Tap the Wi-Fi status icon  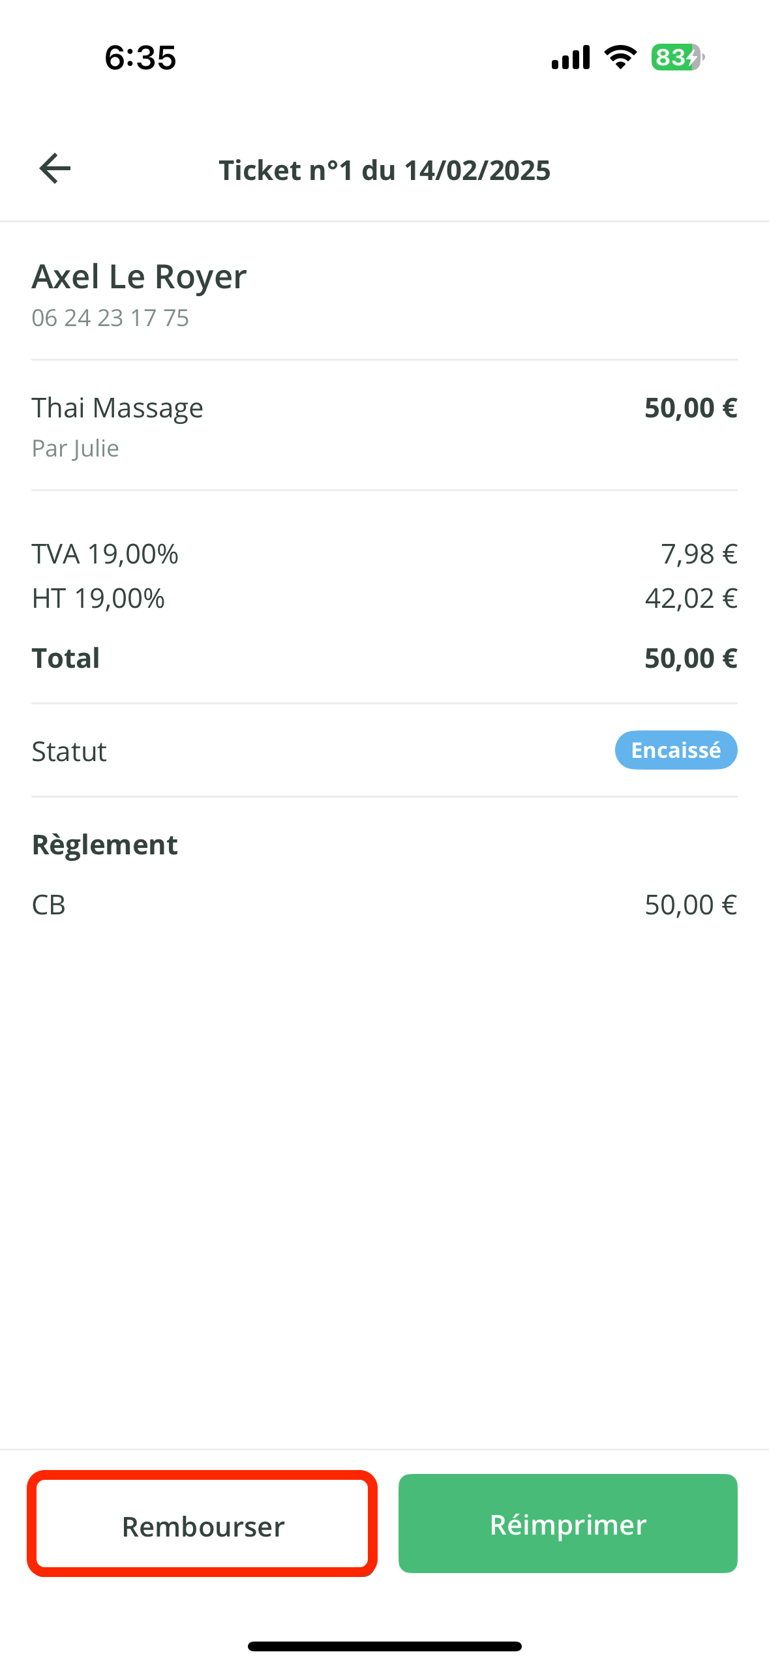click(620, 57)
